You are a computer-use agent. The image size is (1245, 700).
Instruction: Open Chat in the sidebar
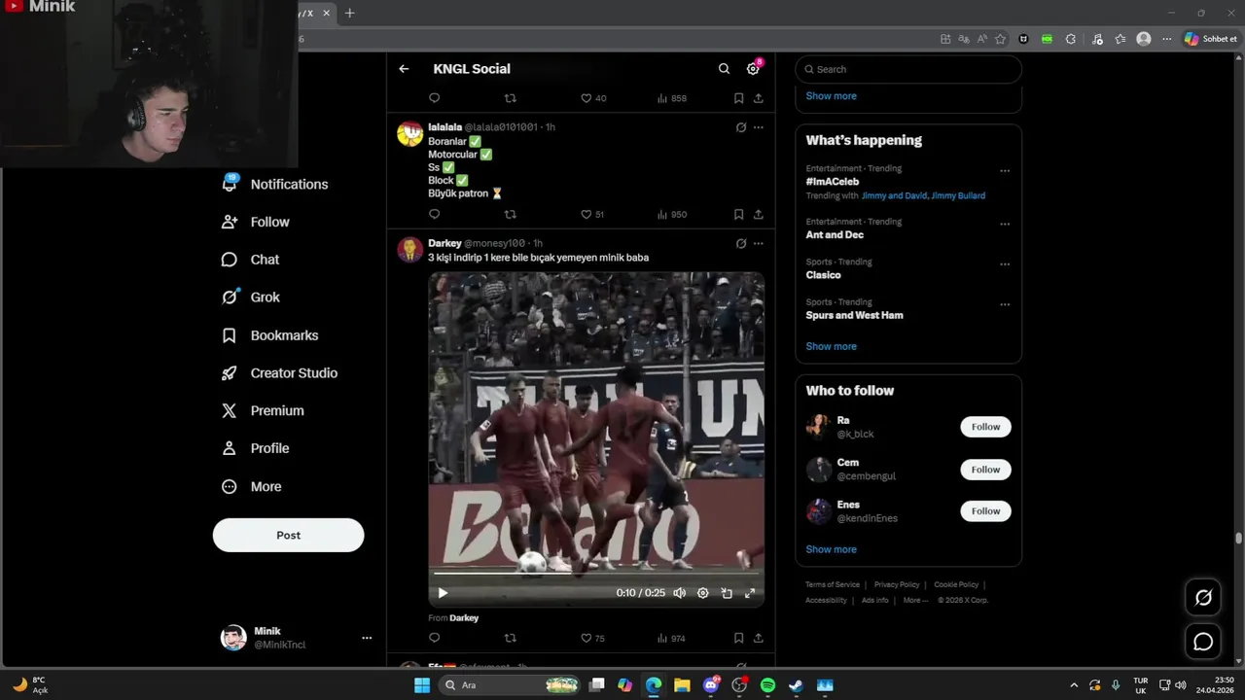coord(251,260)
